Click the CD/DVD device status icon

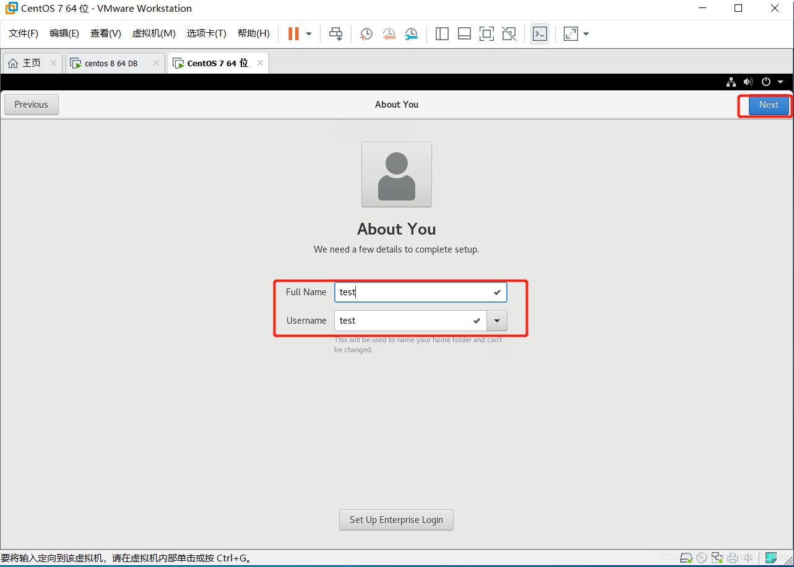point(702,558)
